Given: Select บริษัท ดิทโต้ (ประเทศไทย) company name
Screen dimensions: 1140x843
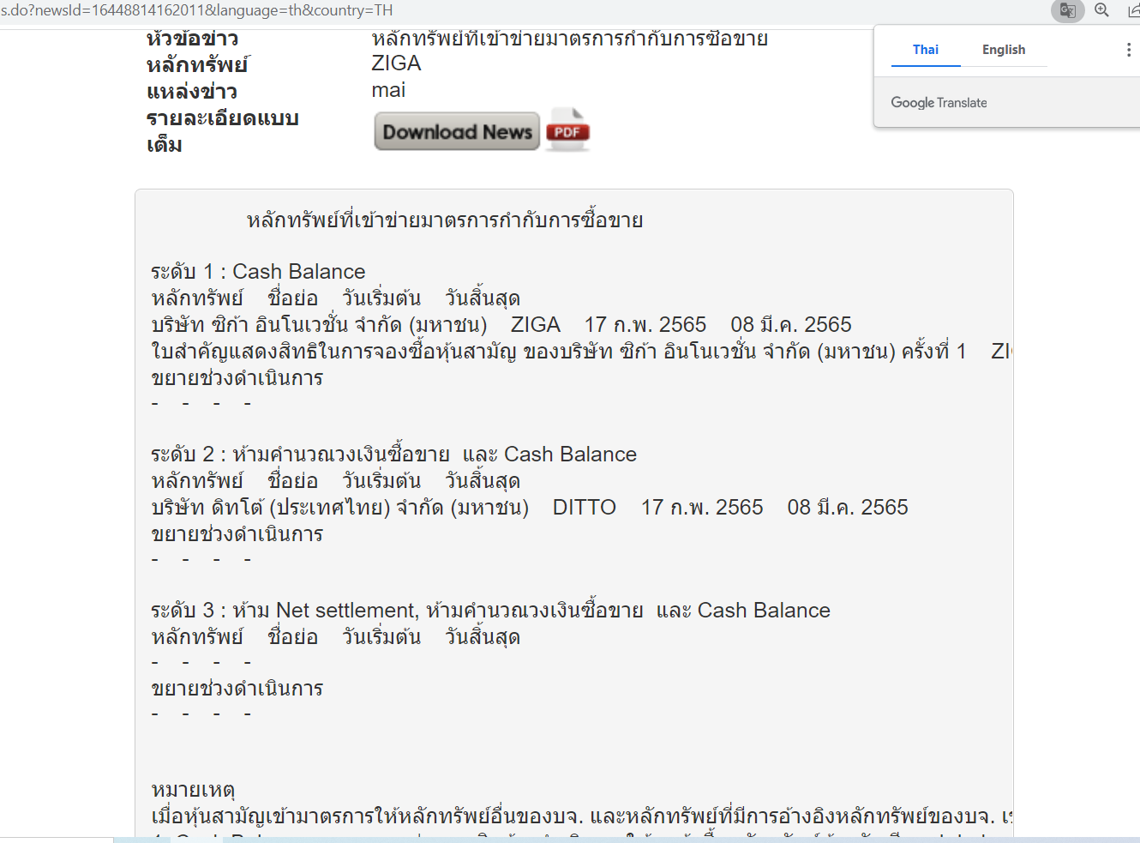Looking at the screenshot, I should pos(339,508).
